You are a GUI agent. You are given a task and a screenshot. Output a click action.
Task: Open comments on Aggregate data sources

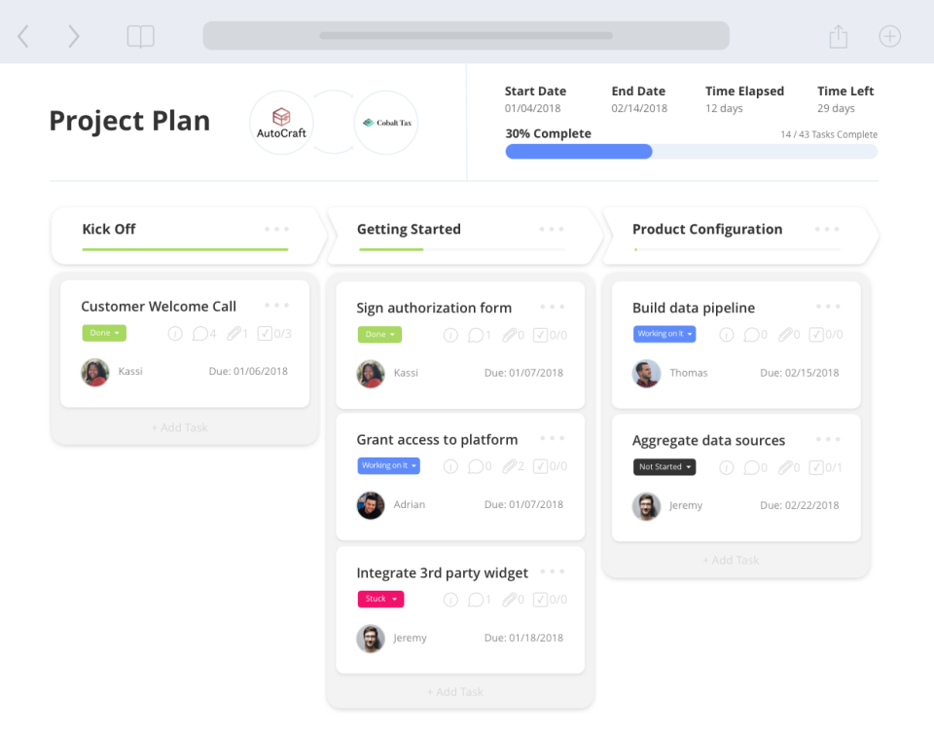(x=755, y=468)
